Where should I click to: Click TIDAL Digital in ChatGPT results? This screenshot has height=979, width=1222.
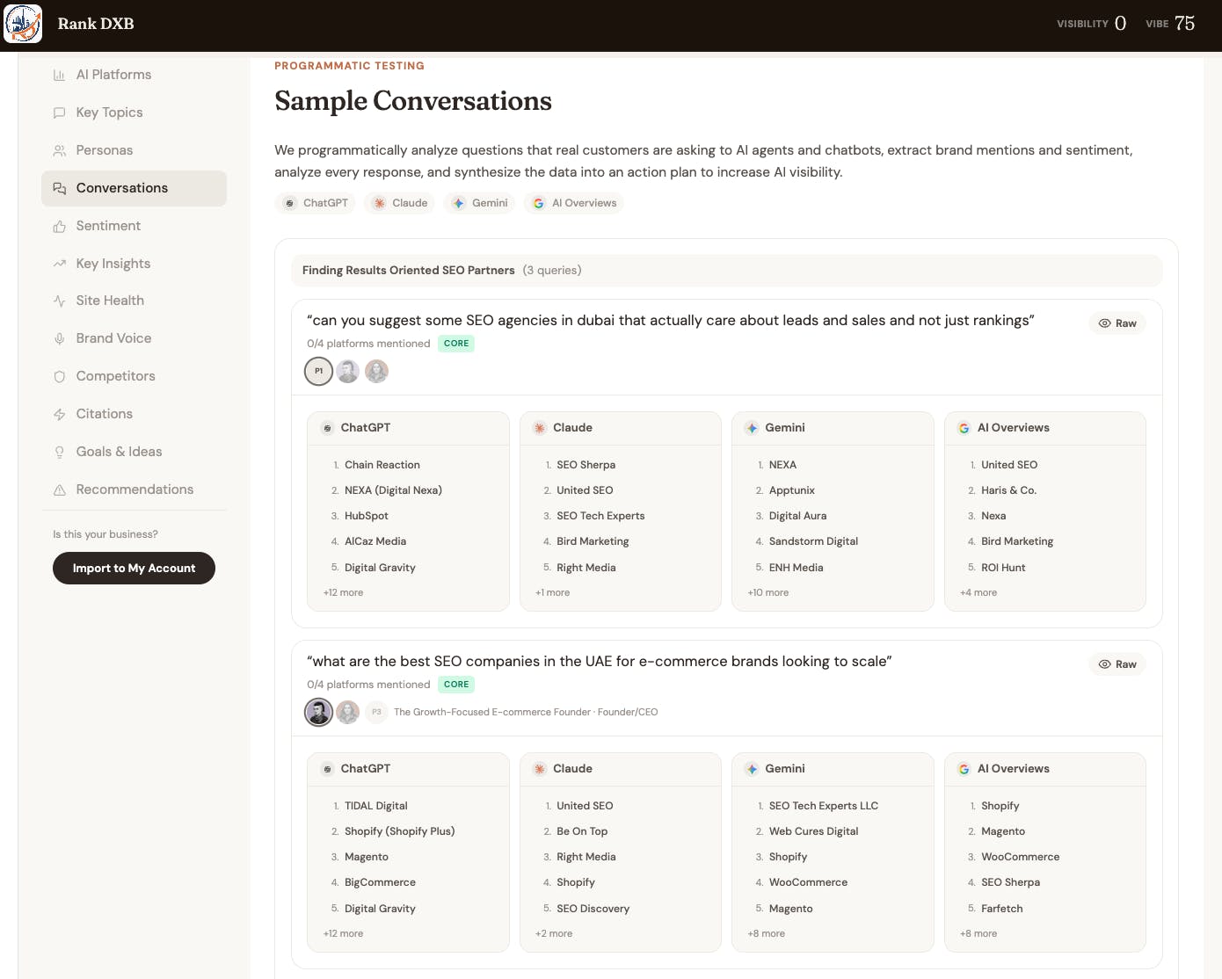coord(376,806)
